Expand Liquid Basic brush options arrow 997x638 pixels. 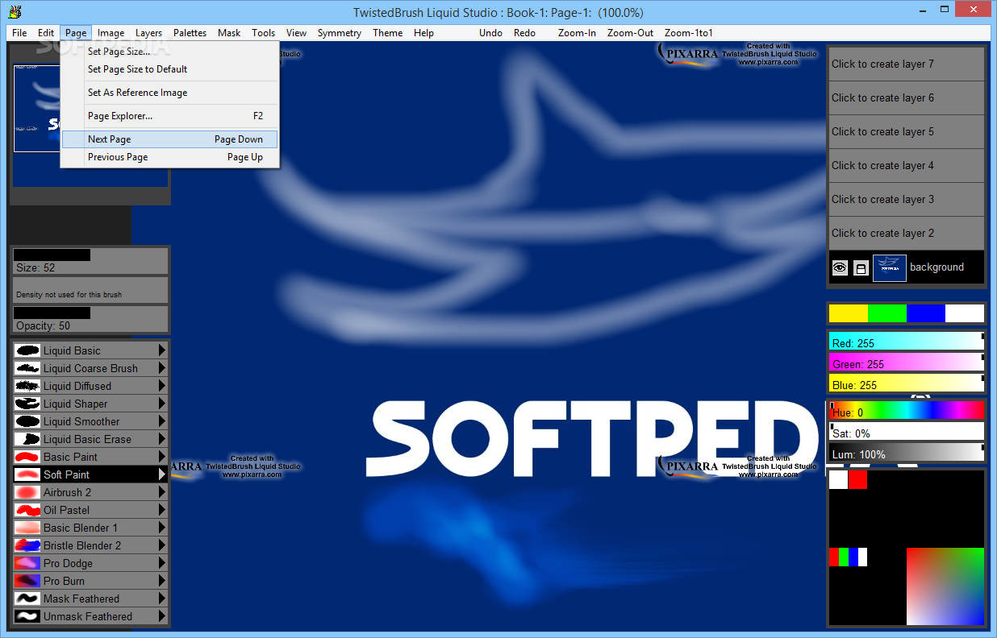click(x=161, y=350)
